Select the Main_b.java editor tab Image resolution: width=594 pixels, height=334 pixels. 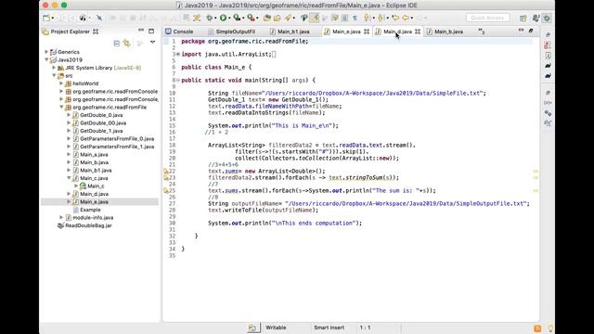coord(445,32)
